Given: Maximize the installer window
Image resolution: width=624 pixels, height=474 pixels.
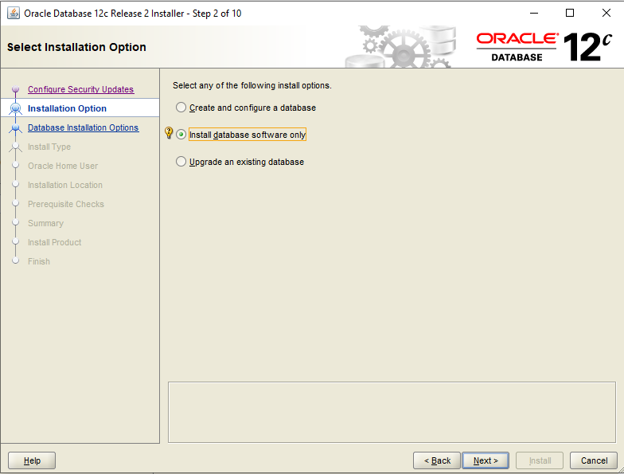Looking at the screenshot, I should [570, 13].
